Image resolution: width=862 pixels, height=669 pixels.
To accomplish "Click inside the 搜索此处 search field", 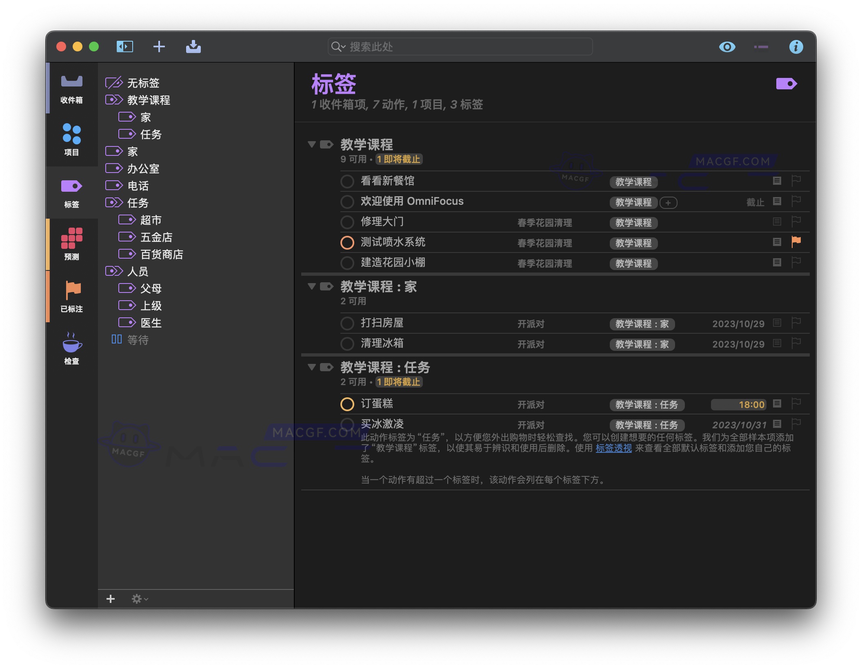I will (460, 47).
